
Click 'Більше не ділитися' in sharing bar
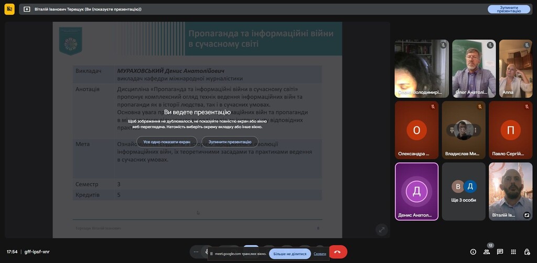(x=289, y=254)
